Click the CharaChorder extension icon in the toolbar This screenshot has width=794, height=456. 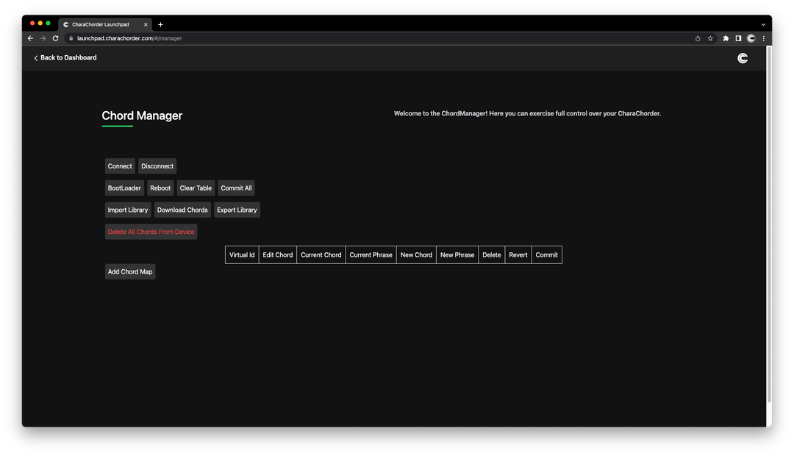(x=751, y=38)
